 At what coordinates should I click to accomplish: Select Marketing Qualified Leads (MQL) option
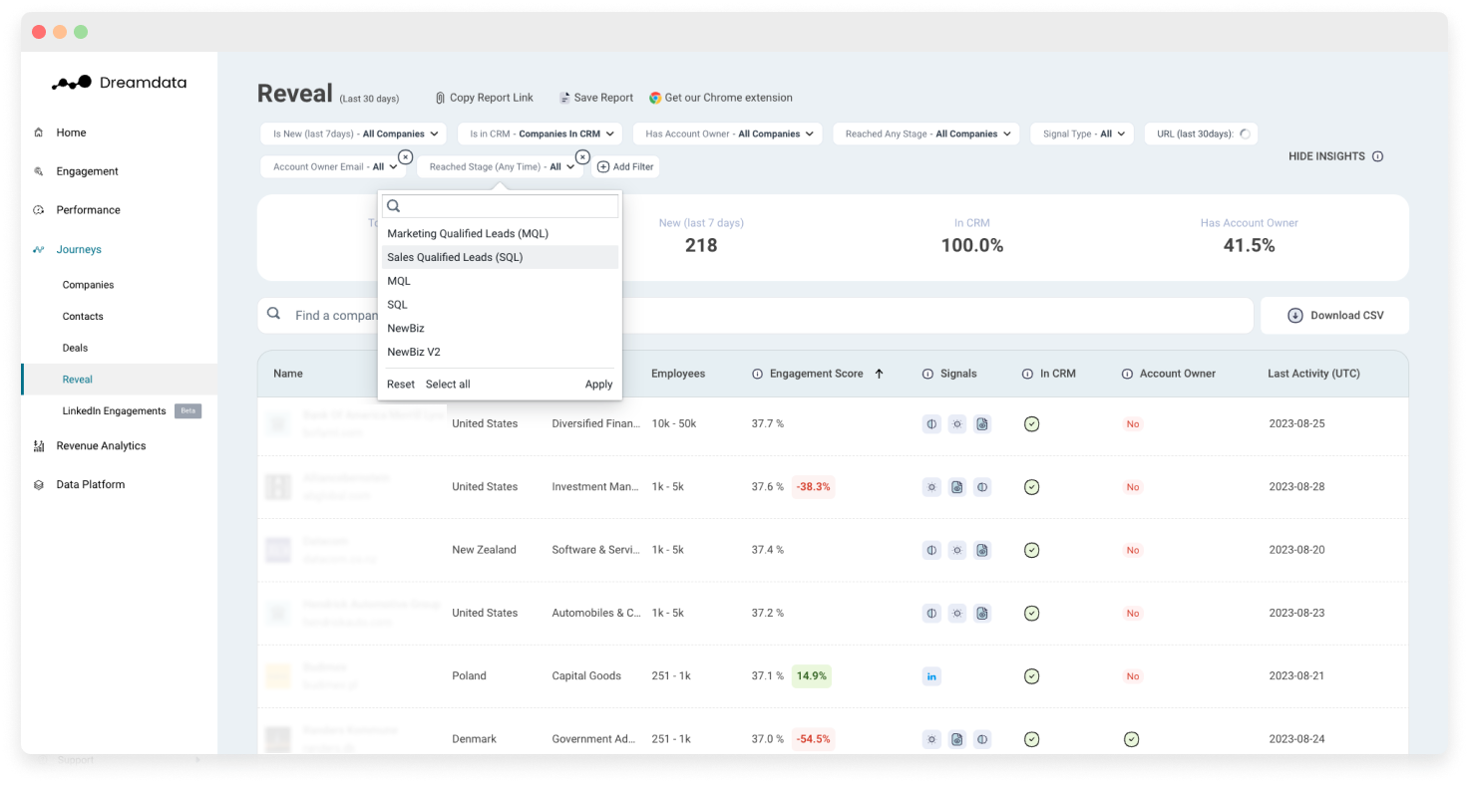click(x=500, y=234)
